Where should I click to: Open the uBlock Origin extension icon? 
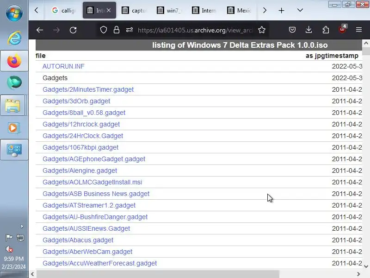(x=342, y=29)
